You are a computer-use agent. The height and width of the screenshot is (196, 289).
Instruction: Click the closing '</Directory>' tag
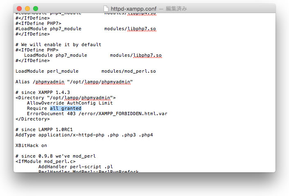pyautogui.click(x=33, y=119)
